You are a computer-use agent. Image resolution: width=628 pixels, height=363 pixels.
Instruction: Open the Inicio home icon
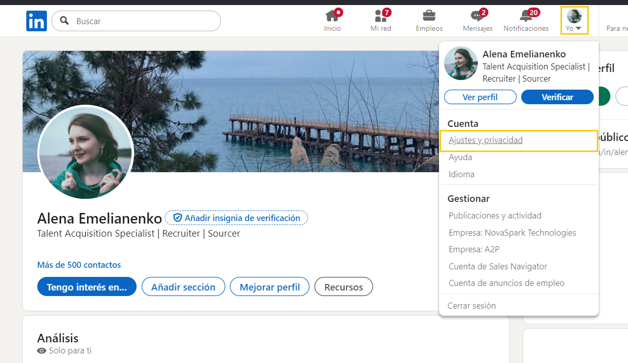pyautogui.click(x=332, y=16)
